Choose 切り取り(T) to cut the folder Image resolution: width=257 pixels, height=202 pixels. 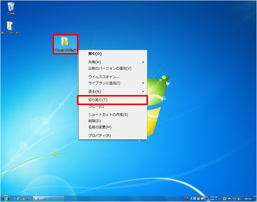click(x=113, y=100)
